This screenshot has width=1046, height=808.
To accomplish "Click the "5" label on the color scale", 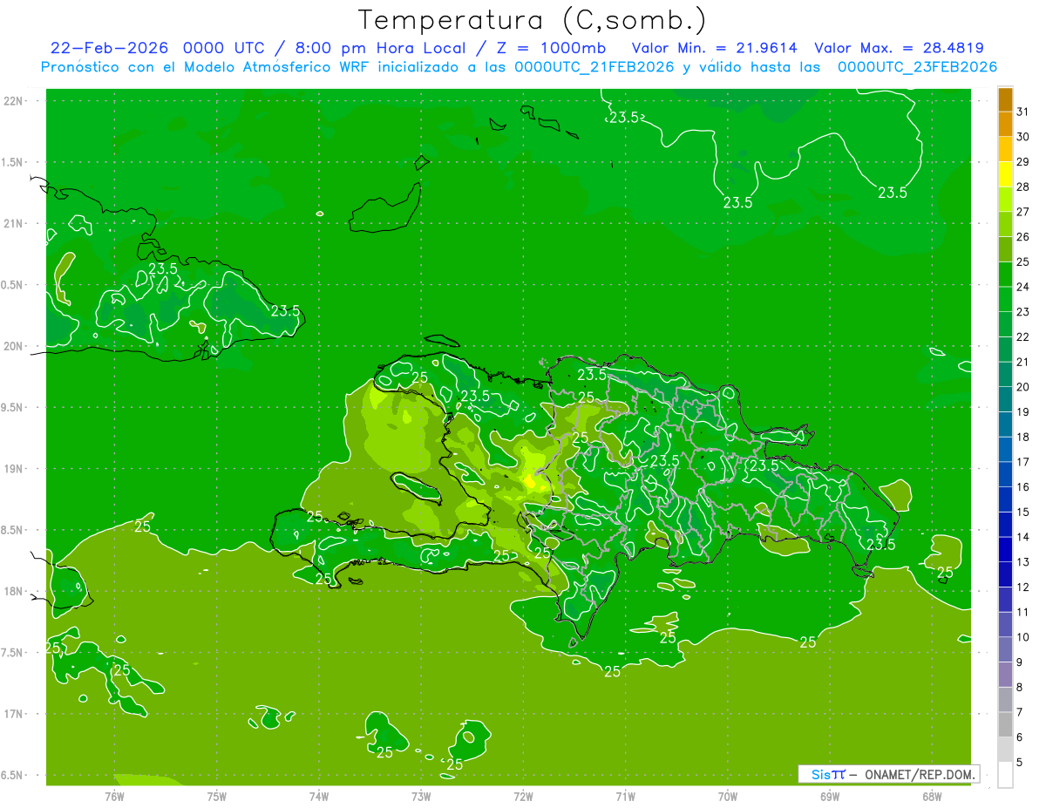I will 1020,762.
